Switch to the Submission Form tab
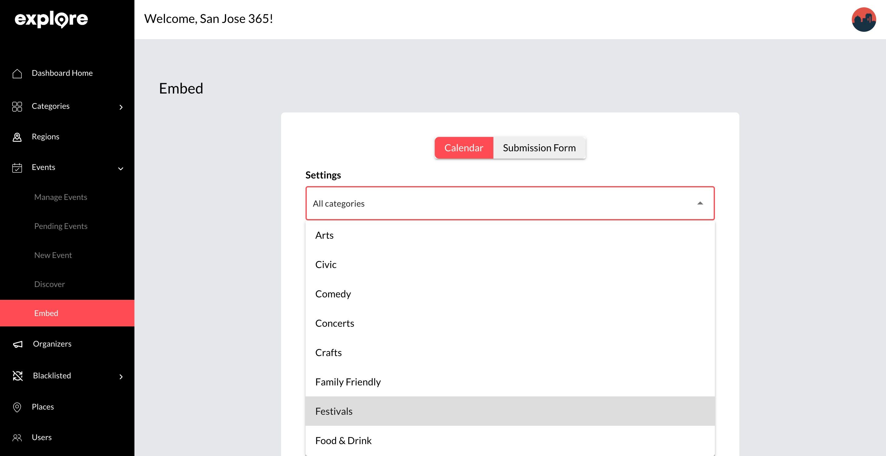886x456 pixels. [x=539, y=148]
